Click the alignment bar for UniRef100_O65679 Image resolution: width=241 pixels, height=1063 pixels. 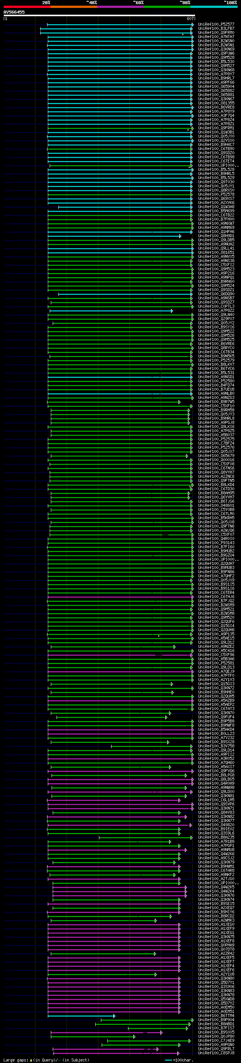point(119,456)
